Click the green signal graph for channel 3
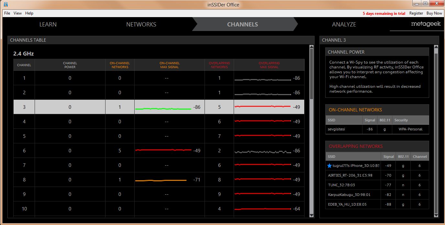The image size is (445, 225). 163,109
